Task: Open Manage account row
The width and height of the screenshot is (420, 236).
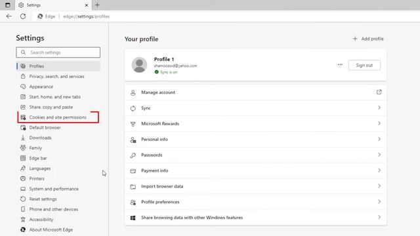Action: 255,92
